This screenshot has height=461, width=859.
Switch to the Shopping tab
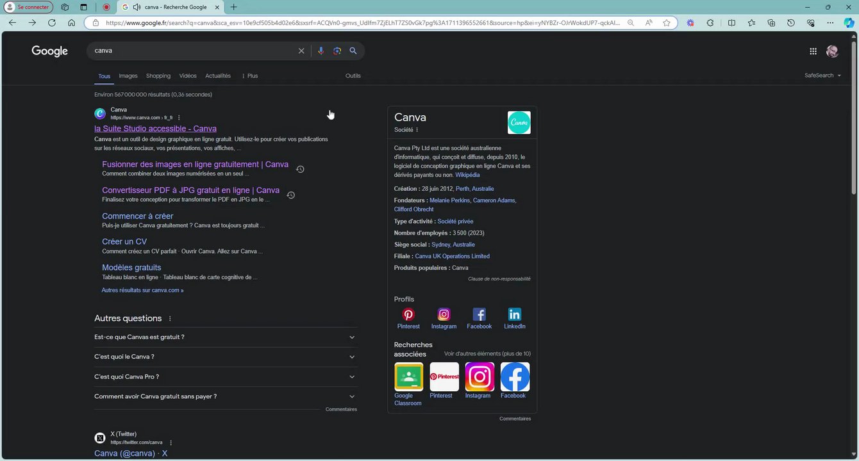tap(158, 76)
